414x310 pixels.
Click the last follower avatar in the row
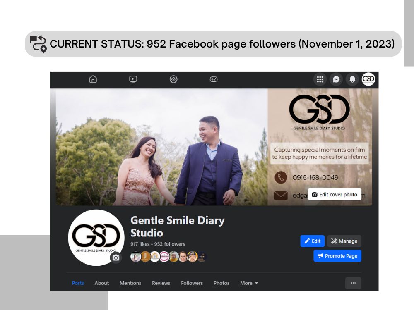coord(202,257)
